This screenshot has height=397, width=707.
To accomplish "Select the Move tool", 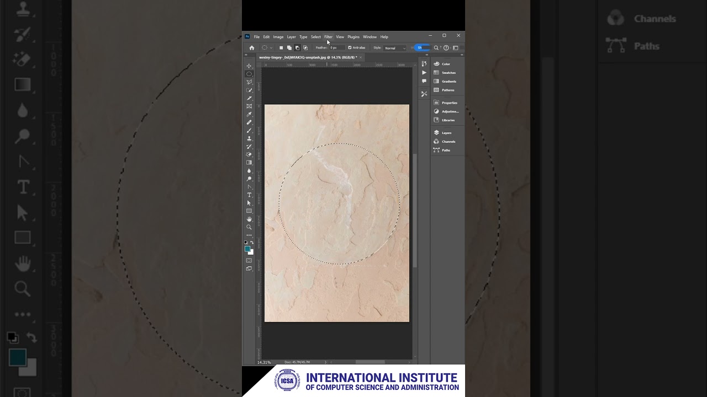I will pos(249,66).
